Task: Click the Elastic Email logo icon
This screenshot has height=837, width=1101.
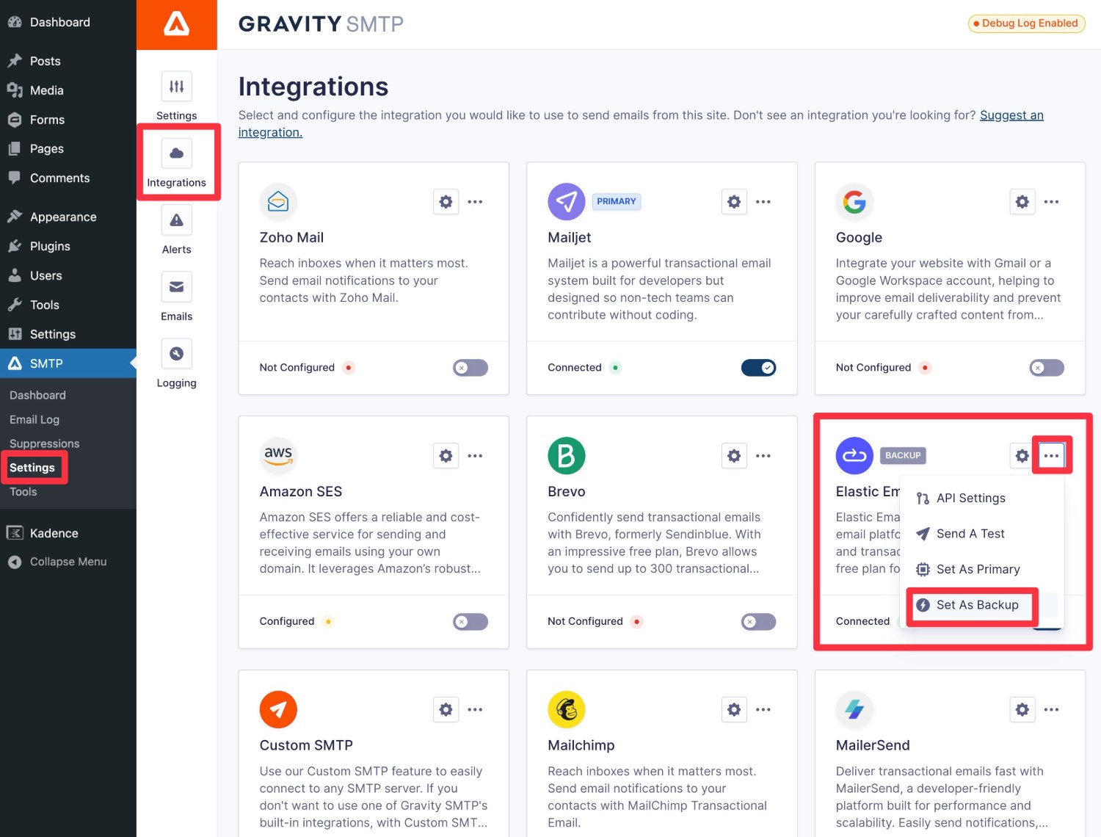Action: pyautogui.click(x=854, y=456)
